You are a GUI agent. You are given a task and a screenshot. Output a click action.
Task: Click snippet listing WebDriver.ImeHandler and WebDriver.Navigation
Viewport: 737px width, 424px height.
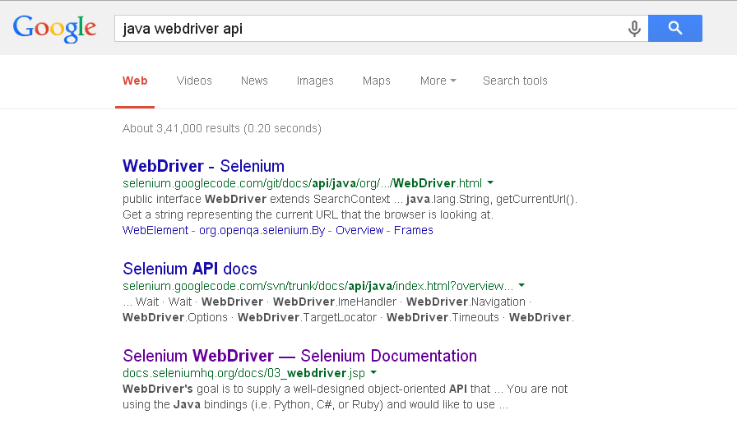point(327,302)
